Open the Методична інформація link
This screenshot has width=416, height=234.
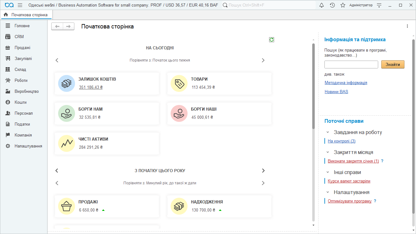point(346,83)
